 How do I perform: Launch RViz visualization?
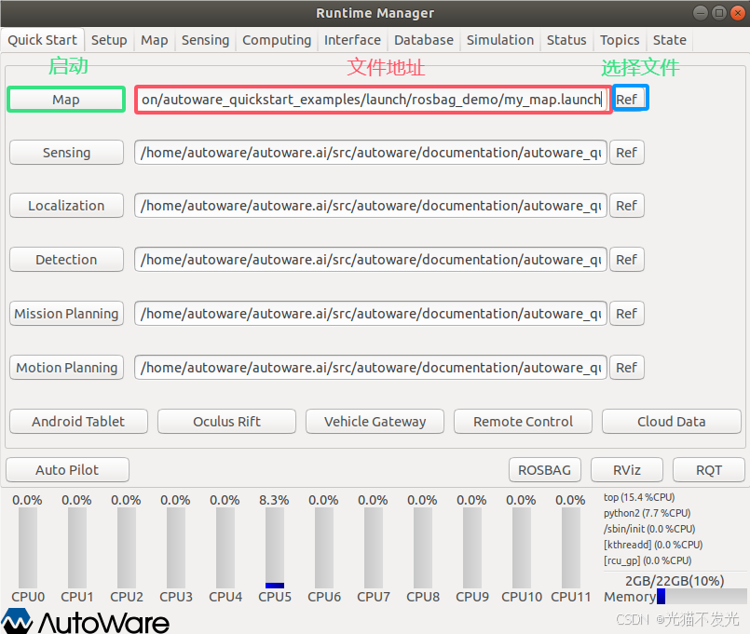(x=626, y=469)
